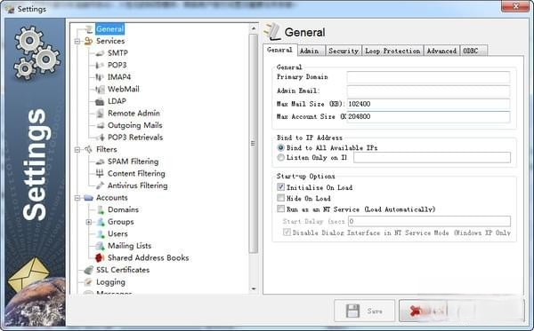Click the red X cancel button
This screenshot has width=534, height=331.
pos(414,311)
